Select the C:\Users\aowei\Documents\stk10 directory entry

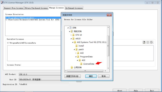pyautogui.click(x=33, y=20)
